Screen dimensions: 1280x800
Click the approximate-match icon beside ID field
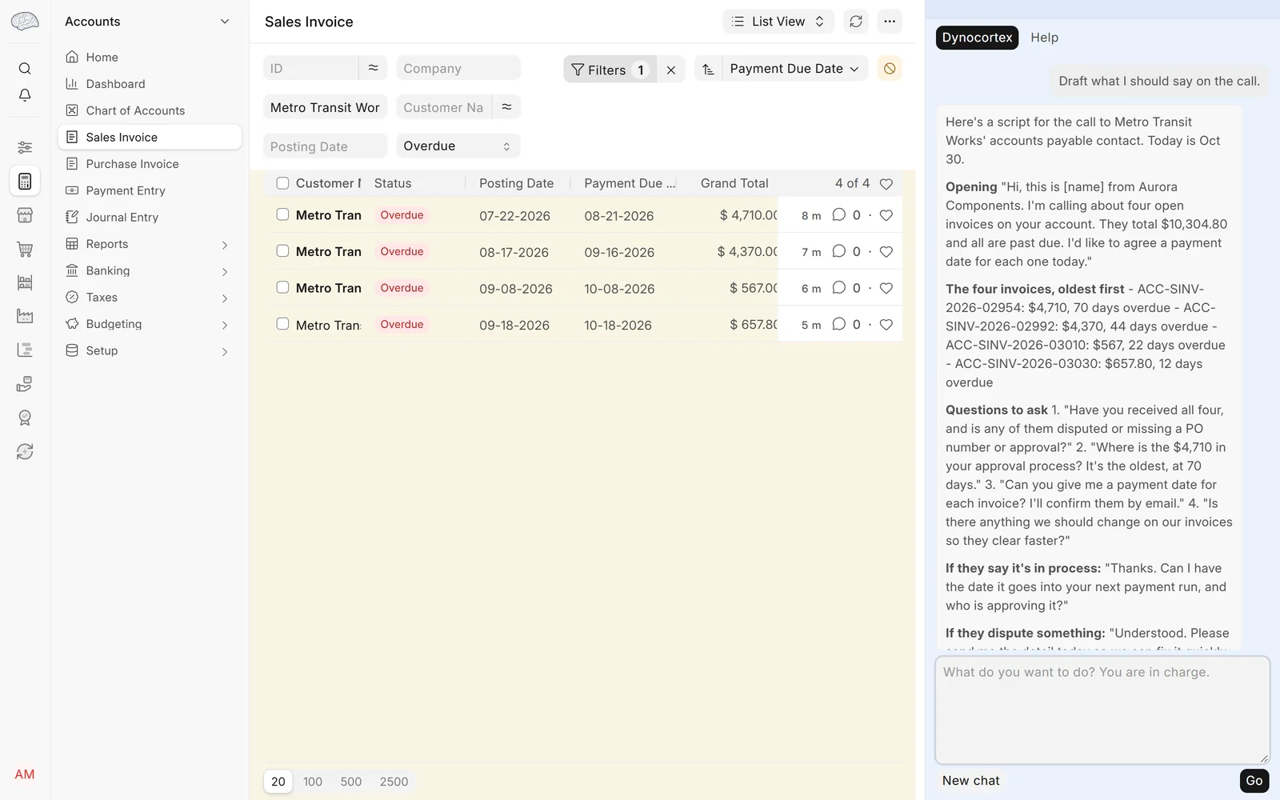(x=373, y=68)
